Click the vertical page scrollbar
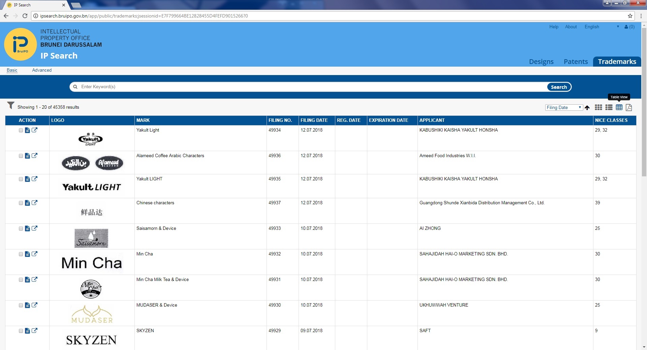This screenshot has width=647, height=350. click(644, 102)
